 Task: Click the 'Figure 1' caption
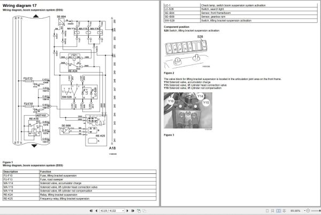[7, 162]
